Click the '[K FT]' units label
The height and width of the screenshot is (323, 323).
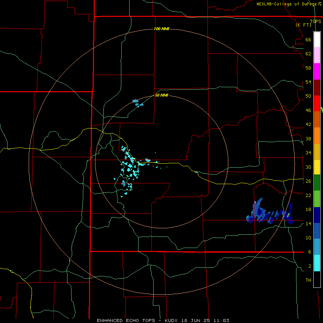[303, 25]
